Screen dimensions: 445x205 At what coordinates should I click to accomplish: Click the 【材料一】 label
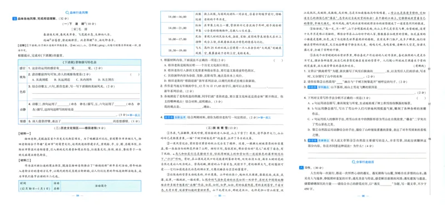point(24,133)
